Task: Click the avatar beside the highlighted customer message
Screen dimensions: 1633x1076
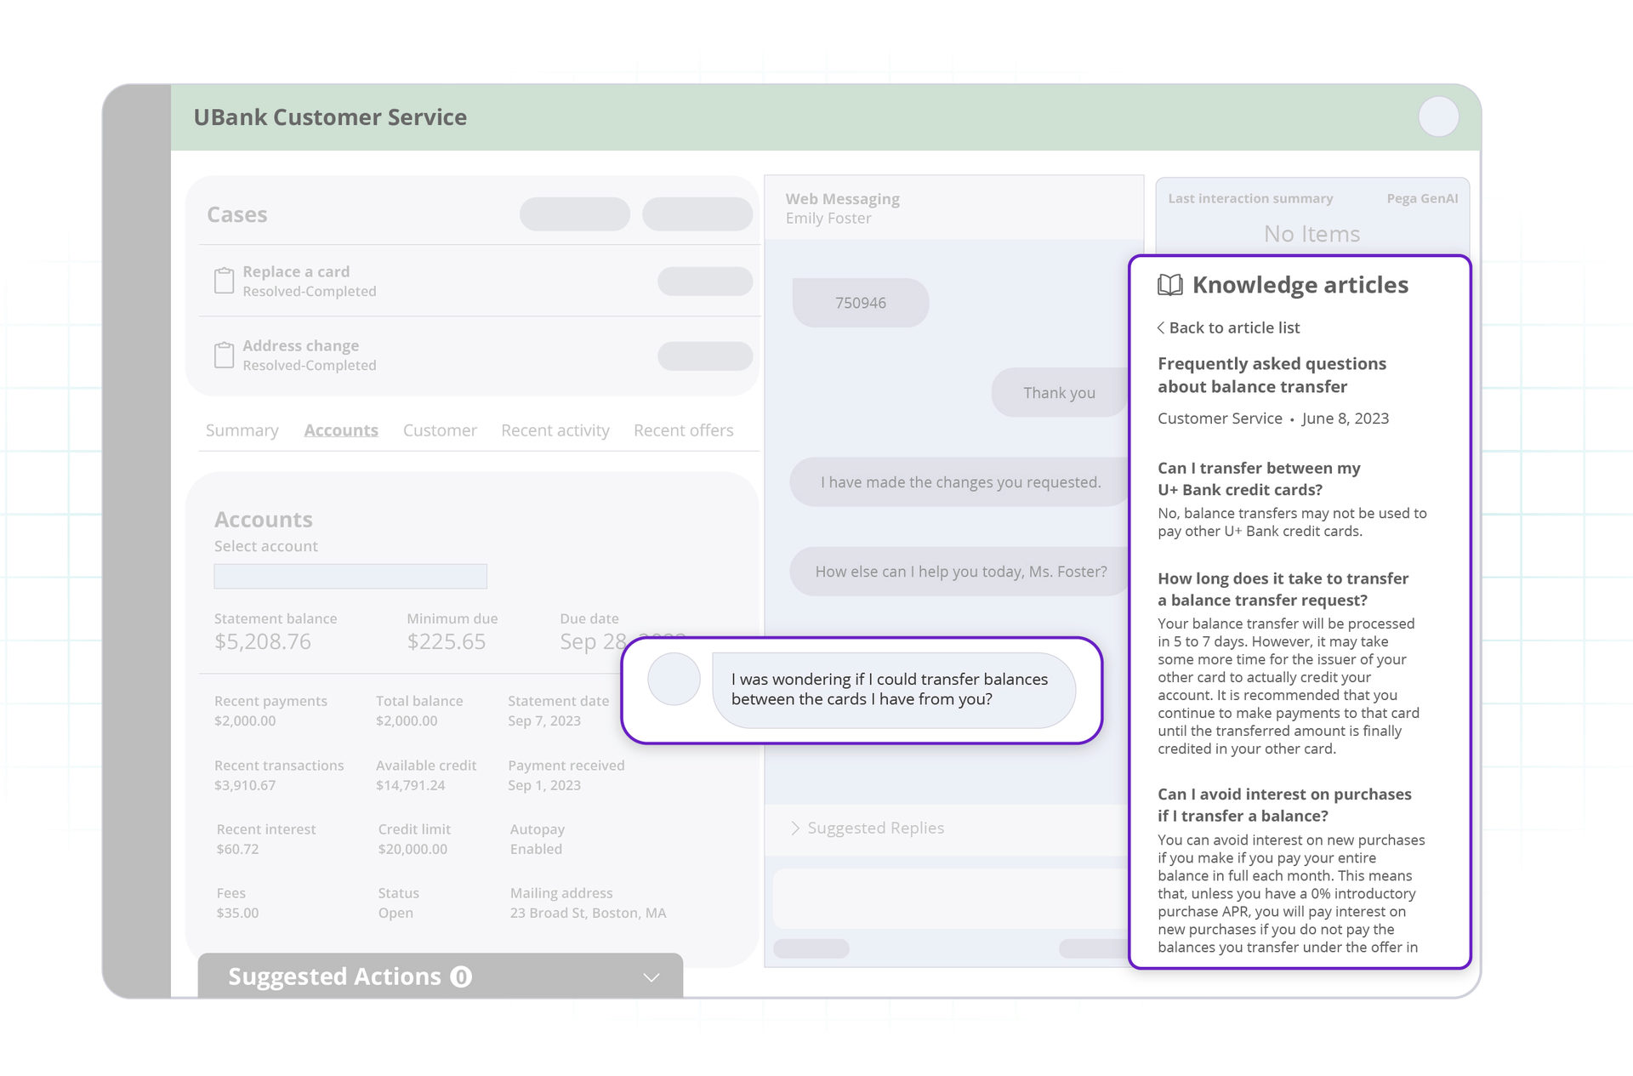Action: 674,680
